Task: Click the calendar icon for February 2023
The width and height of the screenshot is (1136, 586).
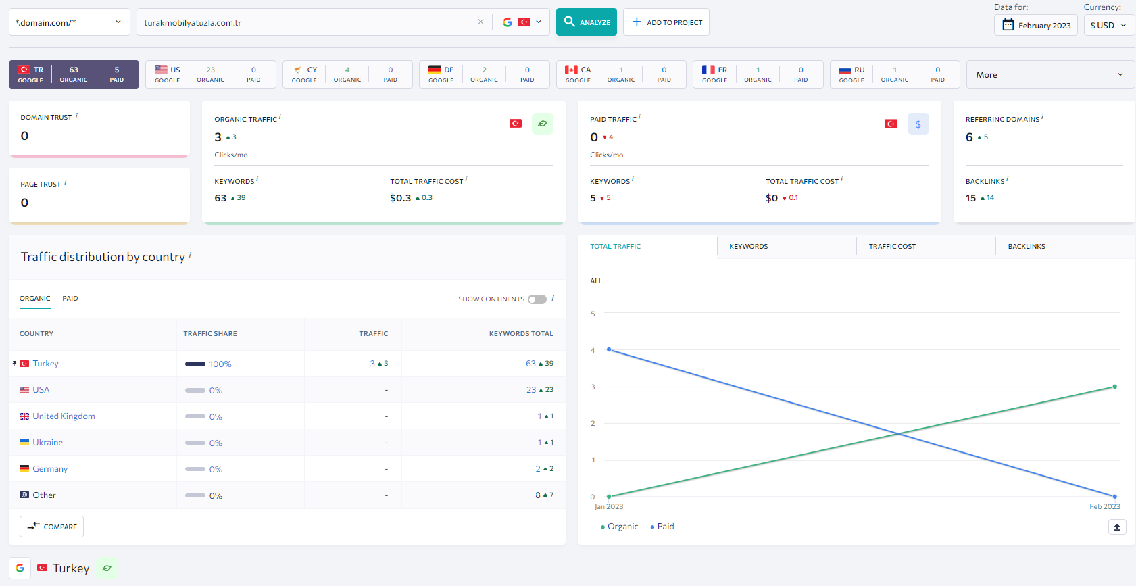Action: 1008,25
